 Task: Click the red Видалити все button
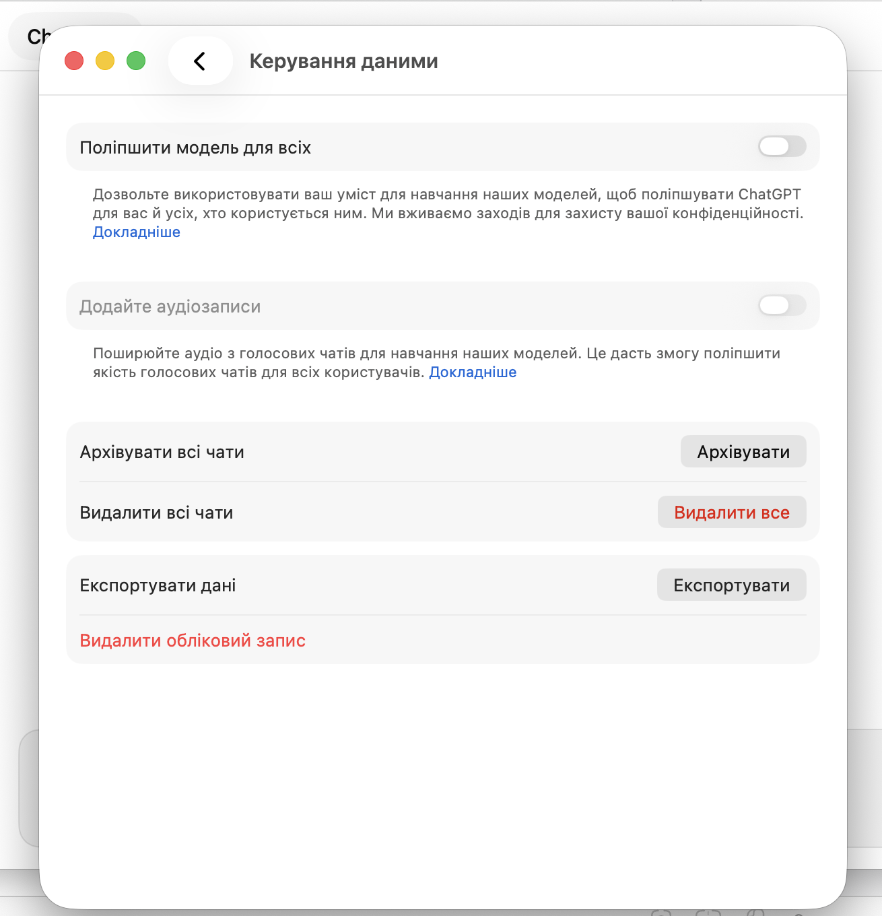point(731,513)
